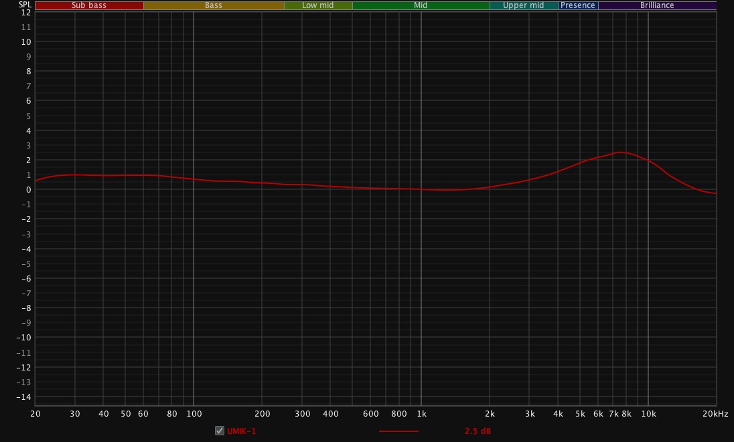Click the UMIK-1 trace name label
The height and width of the screenshot is (442, 734).
241,431
